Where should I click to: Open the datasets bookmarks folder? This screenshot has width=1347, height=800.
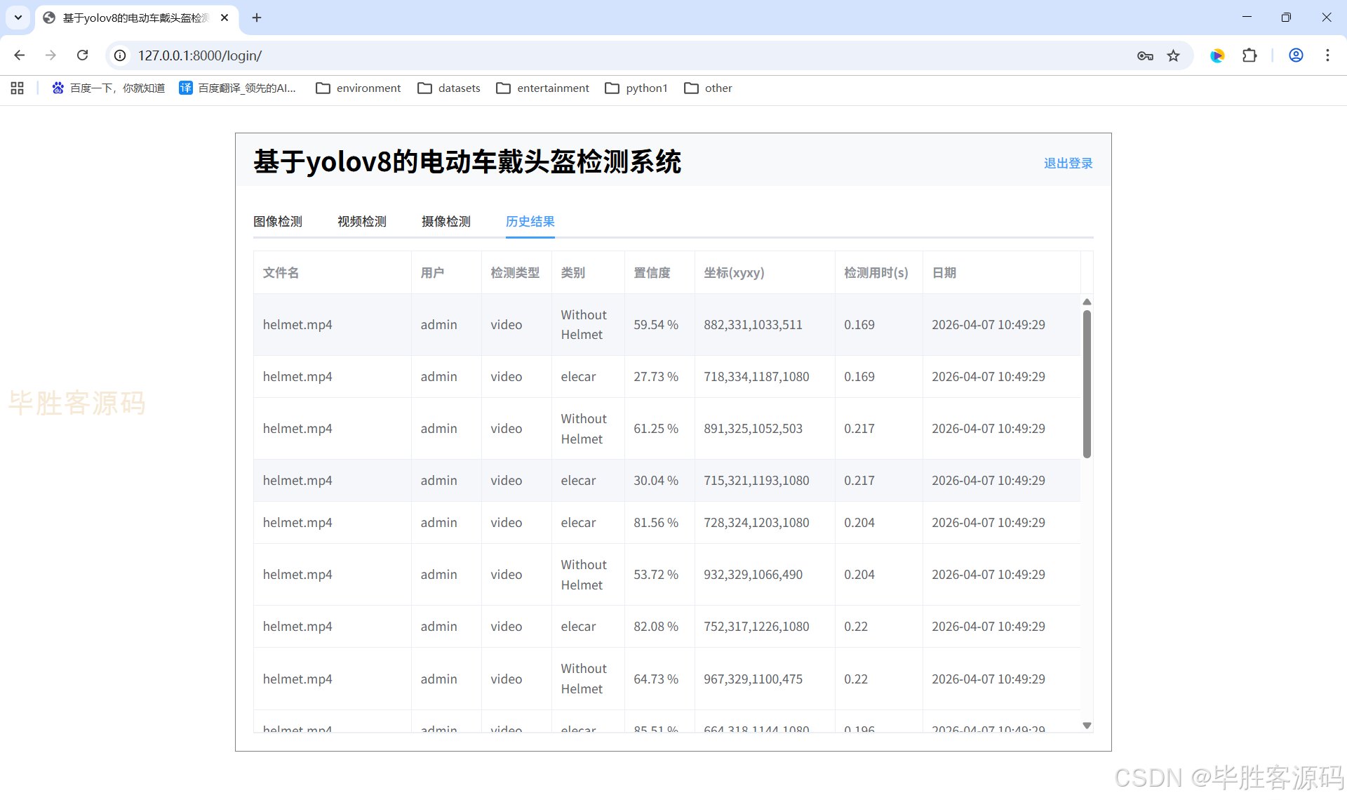coord(449,88)
